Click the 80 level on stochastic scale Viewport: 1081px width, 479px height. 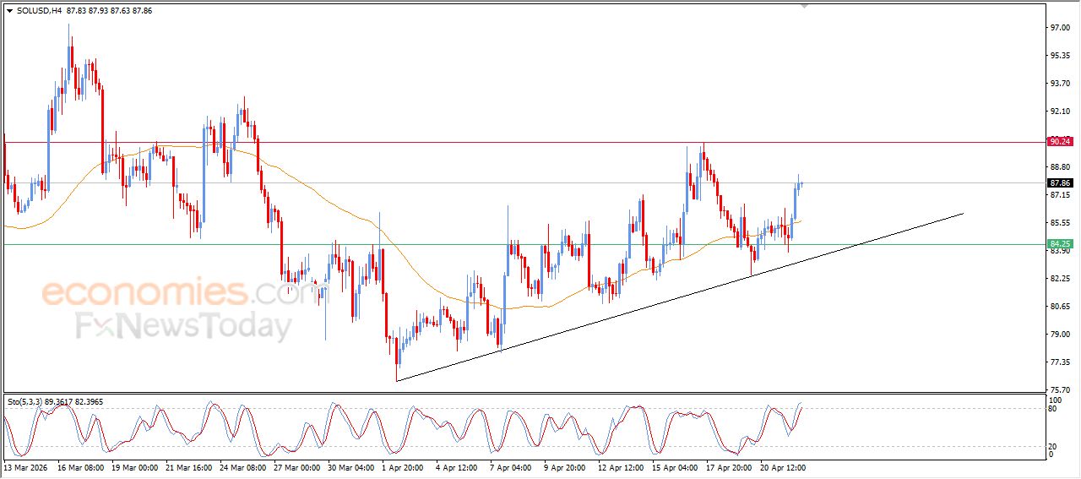(1052, 409)
